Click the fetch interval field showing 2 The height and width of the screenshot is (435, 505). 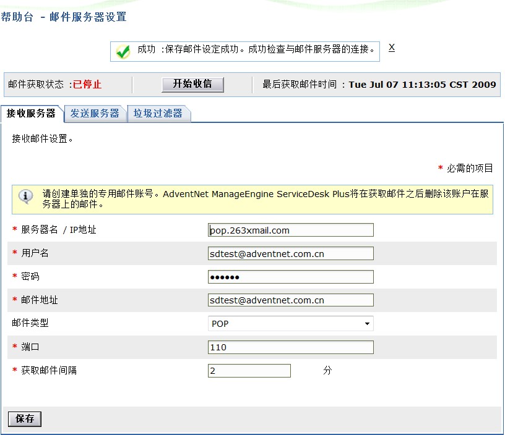point(249,370)
